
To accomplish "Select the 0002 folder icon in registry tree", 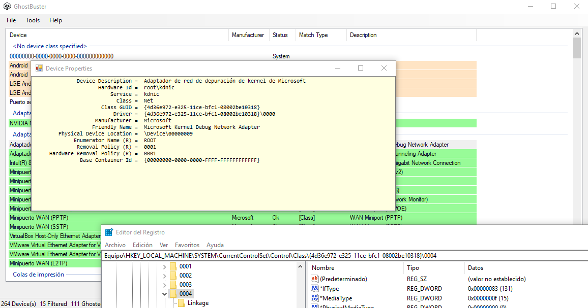I will coord(173,276).
